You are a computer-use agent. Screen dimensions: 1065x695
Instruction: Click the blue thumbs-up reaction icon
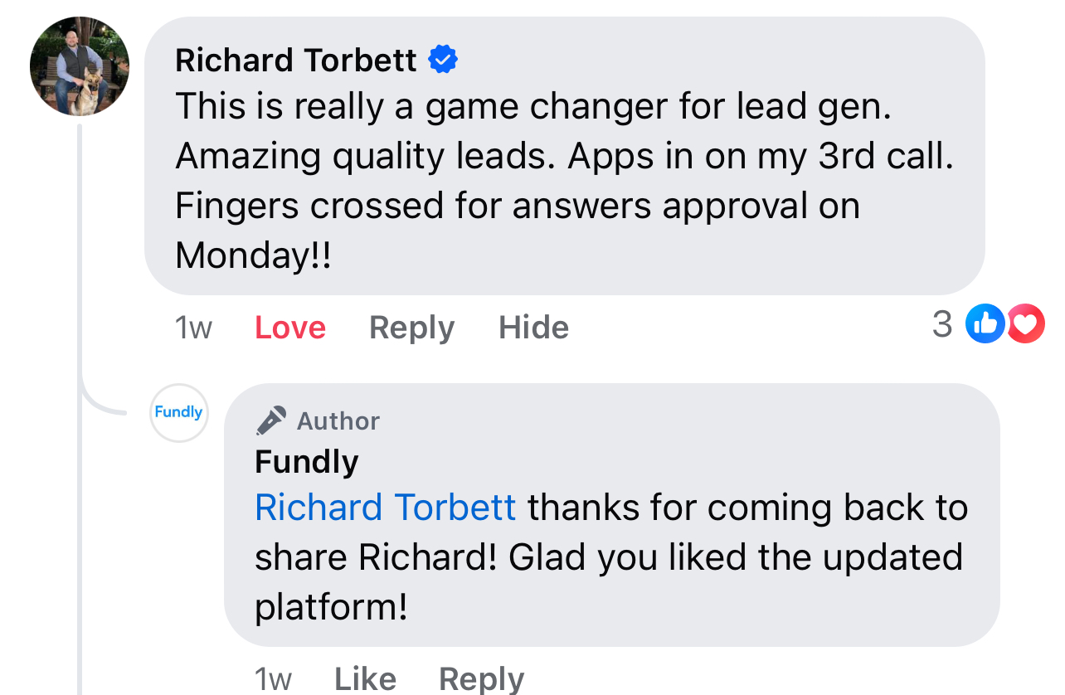985,323
